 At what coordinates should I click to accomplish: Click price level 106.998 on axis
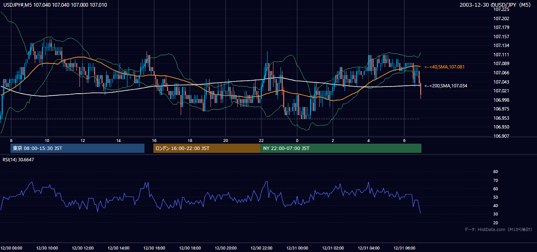point(501,100)
